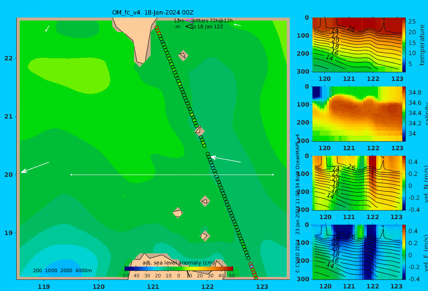
Task: Open the northward velocity section panel
Action: pyautogui.click(x=357, y=183)
